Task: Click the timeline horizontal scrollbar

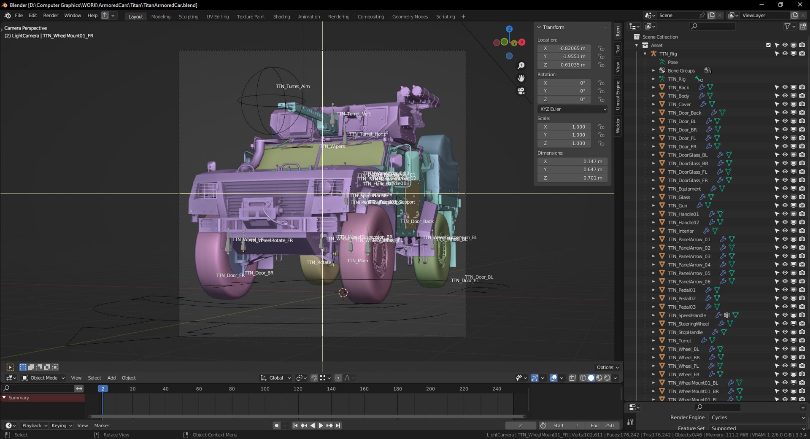Action: click(x=308, y=416)
